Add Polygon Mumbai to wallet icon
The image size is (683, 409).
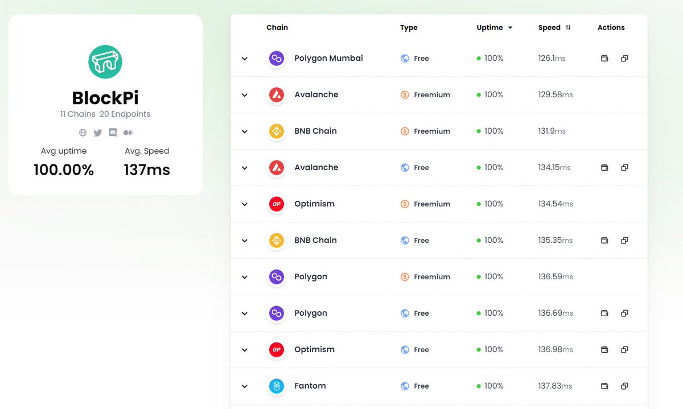[x=605, y=58]
